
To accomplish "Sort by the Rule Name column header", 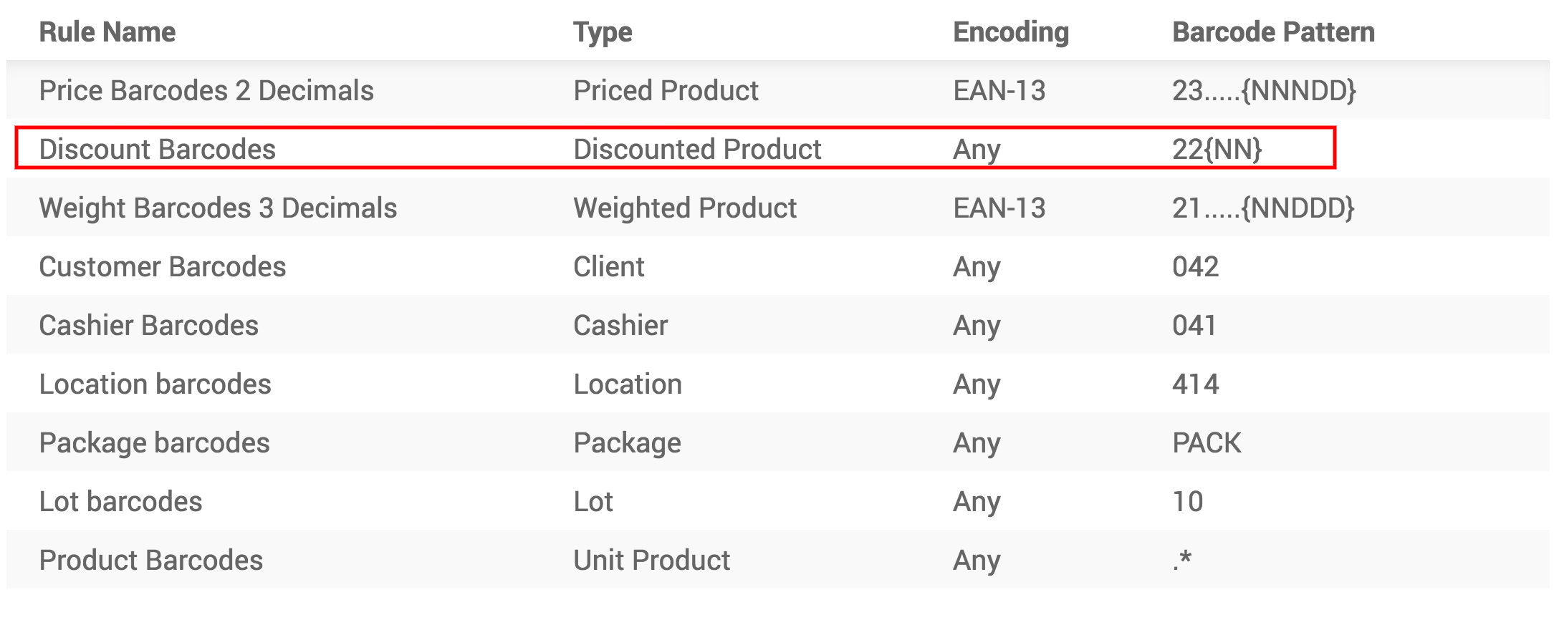I will 107,32.
